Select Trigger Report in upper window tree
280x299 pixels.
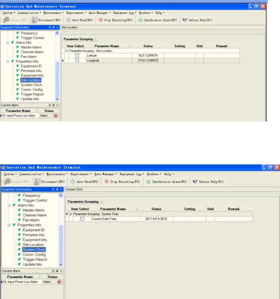point(32,94)
